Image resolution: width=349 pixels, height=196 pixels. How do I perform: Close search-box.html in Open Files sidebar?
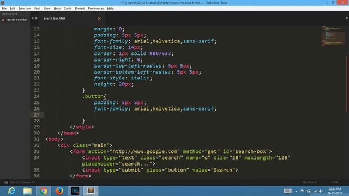click(x=3, y=20)
